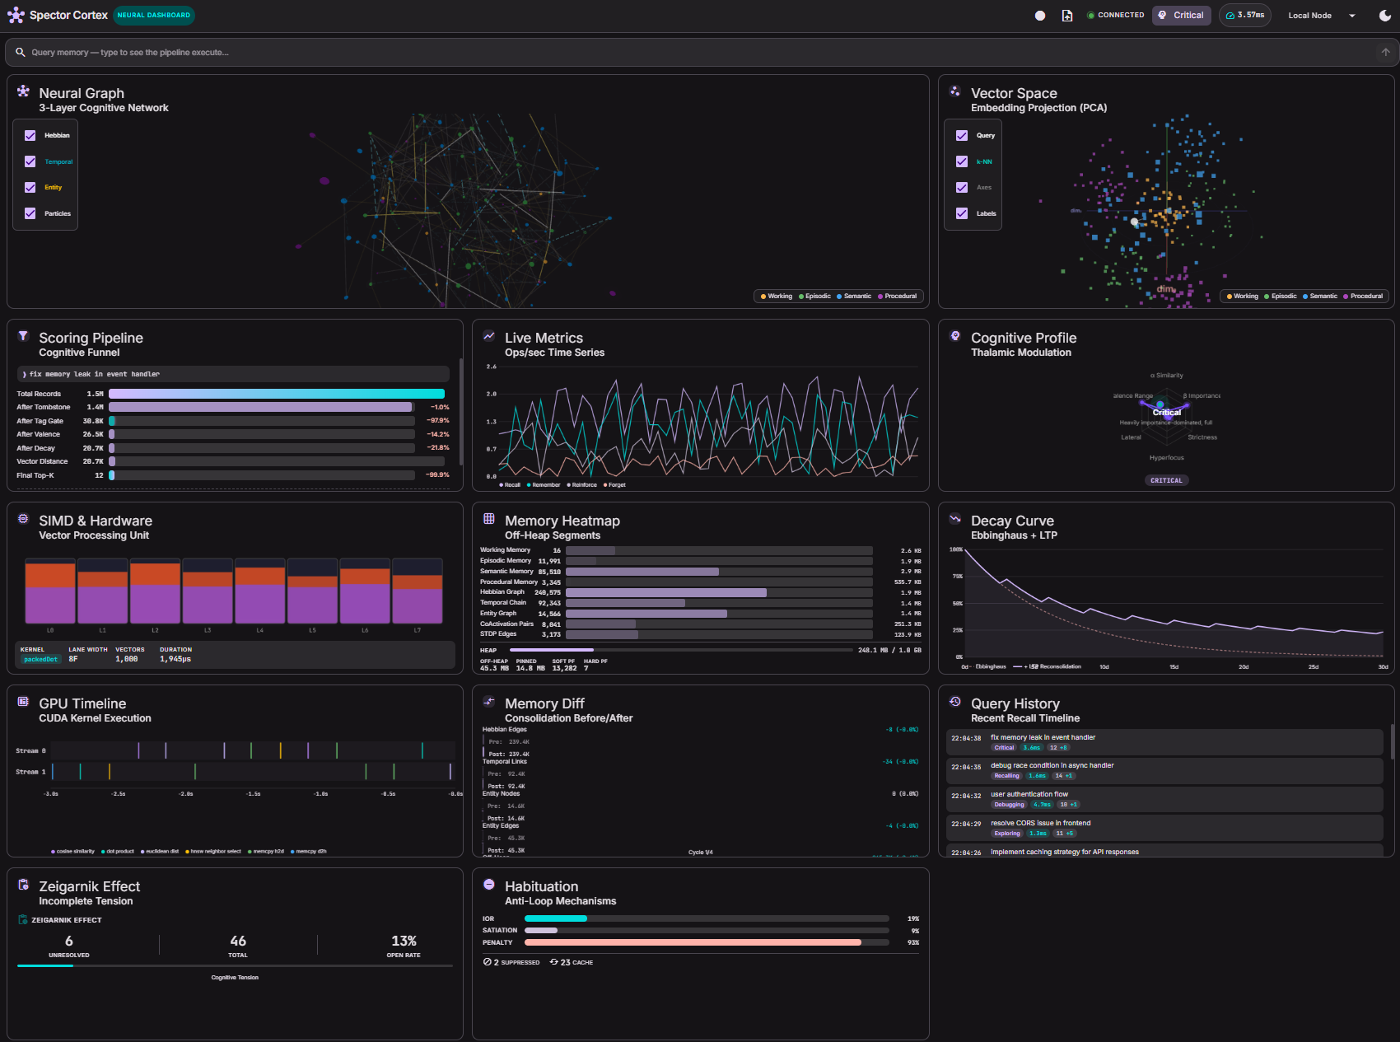Click the Procedural legend swatch in Vector Space
Image resolution: width=1400 pixels, height=1042 pixels.
(x=1346, y=297)
